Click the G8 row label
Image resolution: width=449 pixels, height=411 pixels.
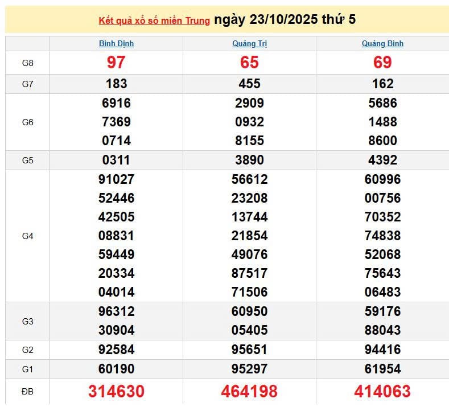[x=27, y=63]
